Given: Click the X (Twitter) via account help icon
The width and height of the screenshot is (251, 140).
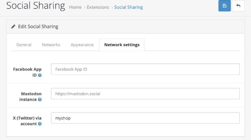Looking at the screenshot, I should coord(40,124).
